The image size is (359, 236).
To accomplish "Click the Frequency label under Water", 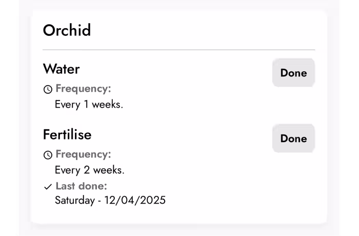I will 83,89.
